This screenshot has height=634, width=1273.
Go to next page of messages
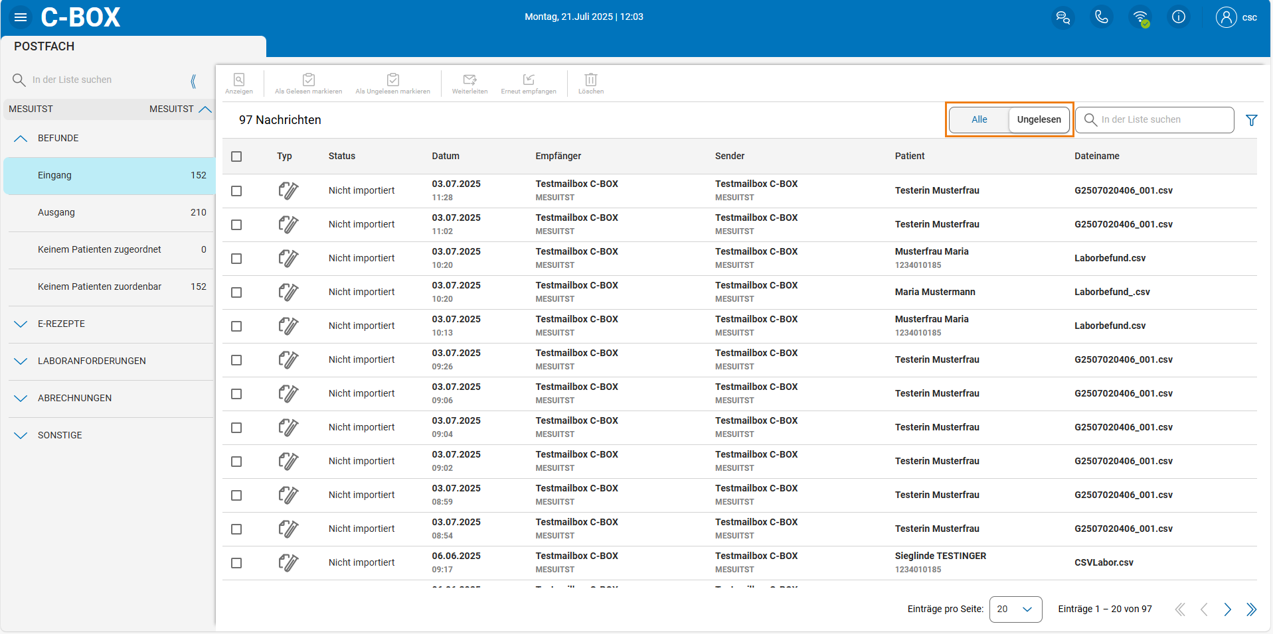coord(1227,609)
